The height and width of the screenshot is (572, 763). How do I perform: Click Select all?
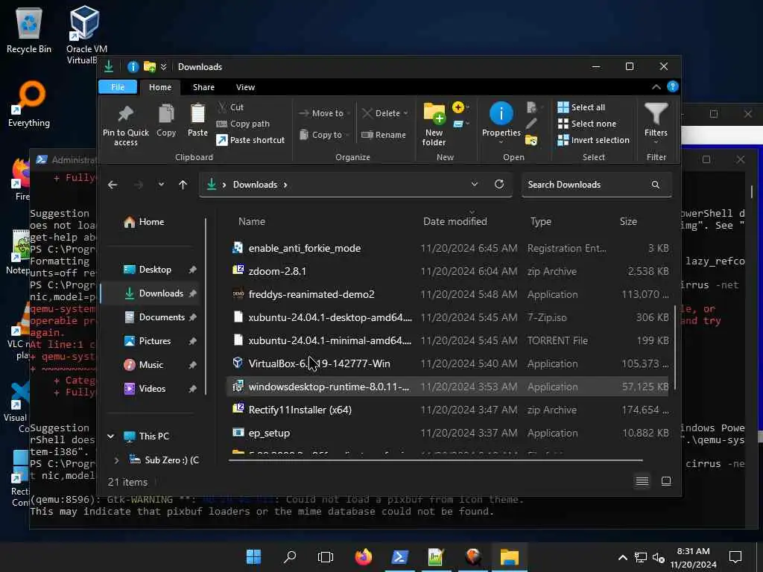click(581, 107)
